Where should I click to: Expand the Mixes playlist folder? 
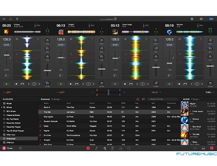(x=2, y=107)
